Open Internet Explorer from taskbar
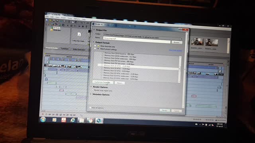The width and height of the screenshot is (255, 143). [x=73, y=120]
